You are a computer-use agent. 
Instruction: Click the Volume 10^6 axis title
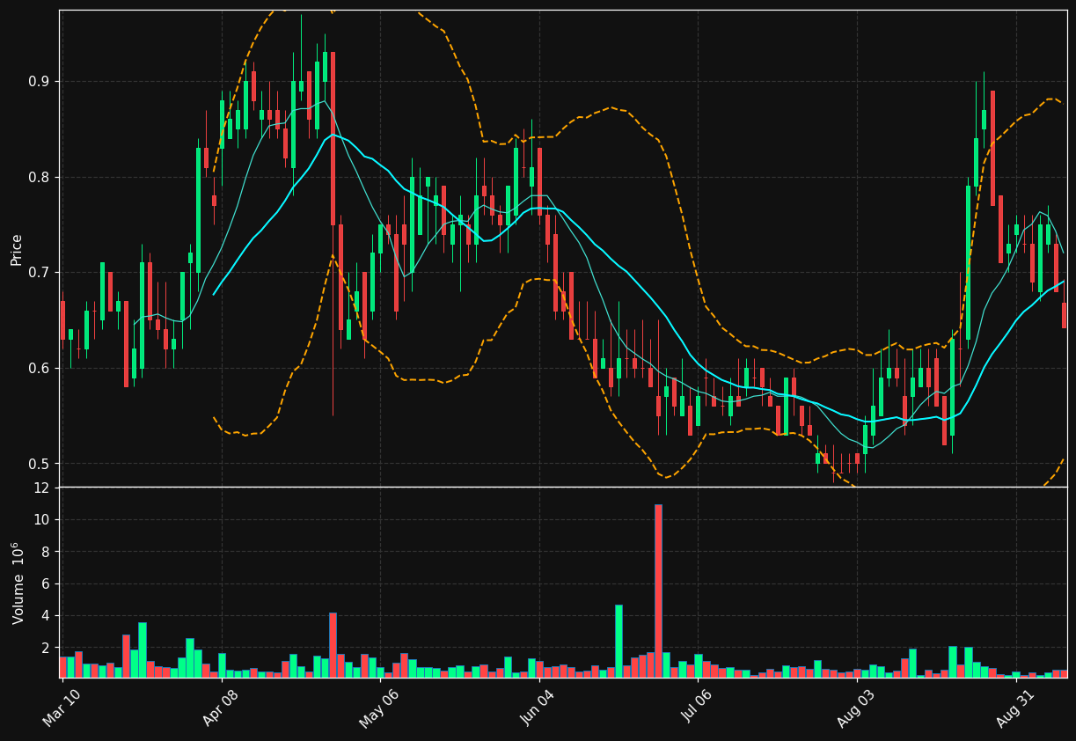tap(17, 583)
